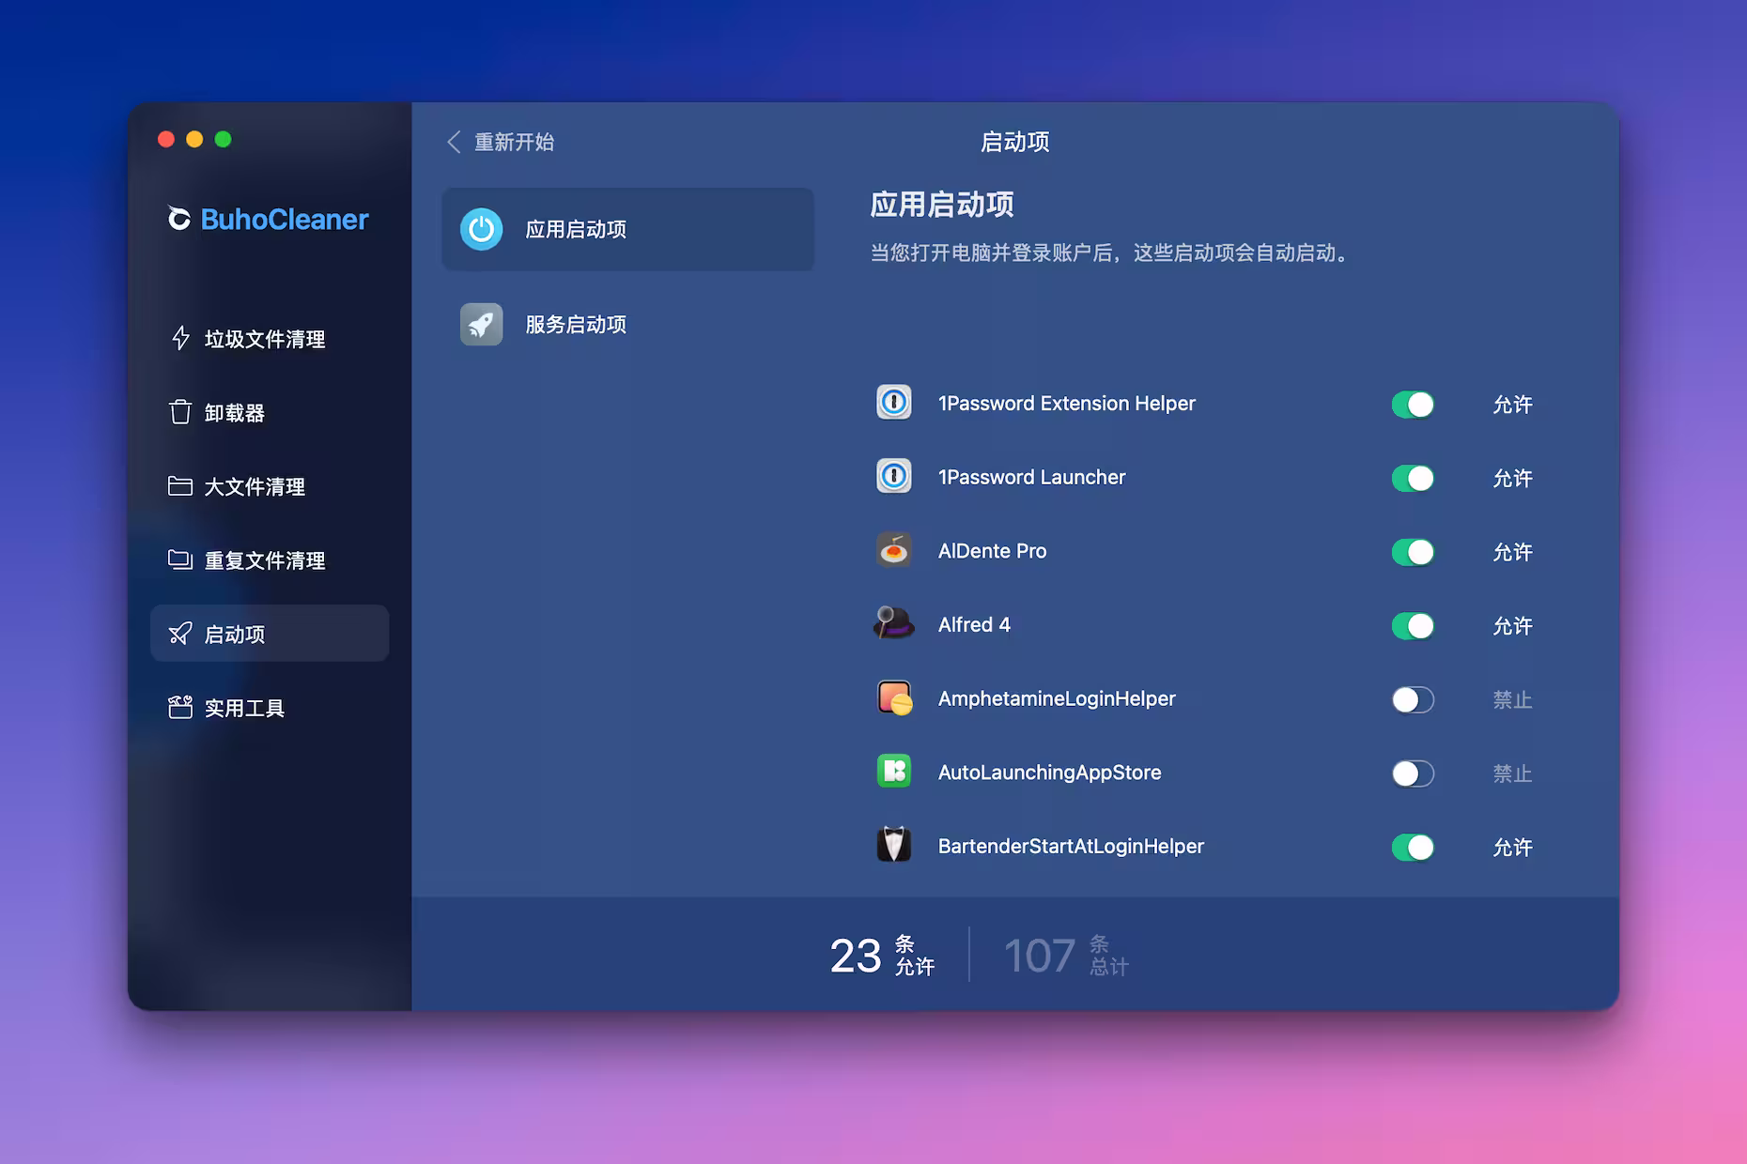Screen dimensions: 1747x1164
Task: Click the AutoLaunchingAppStore name text
Action: point(1049,773)
